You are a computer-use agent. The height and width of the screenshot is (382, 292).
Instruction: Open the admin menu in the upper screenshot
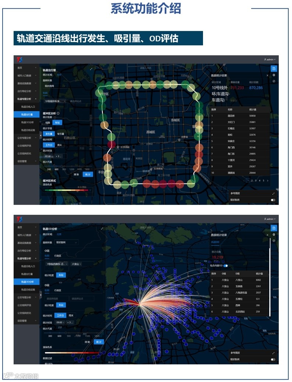(270, 59)
